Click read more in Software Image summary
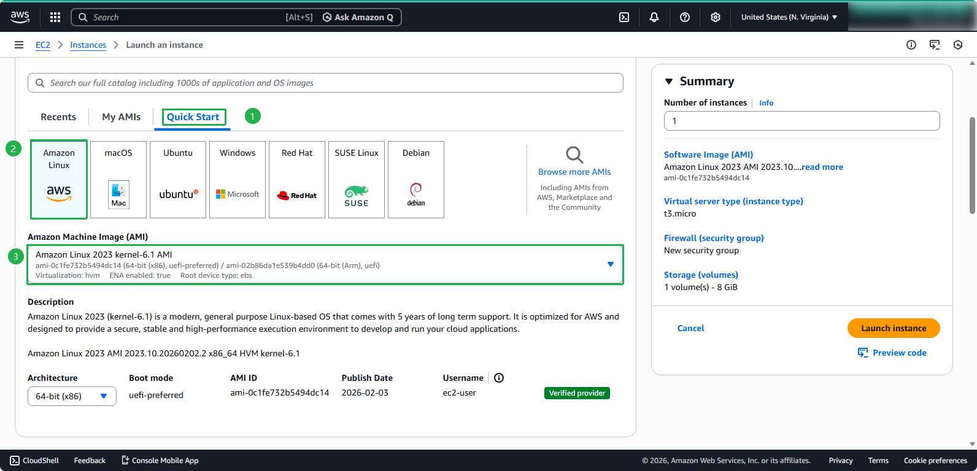Screen dimensions: 977x471 click(822, 167)
